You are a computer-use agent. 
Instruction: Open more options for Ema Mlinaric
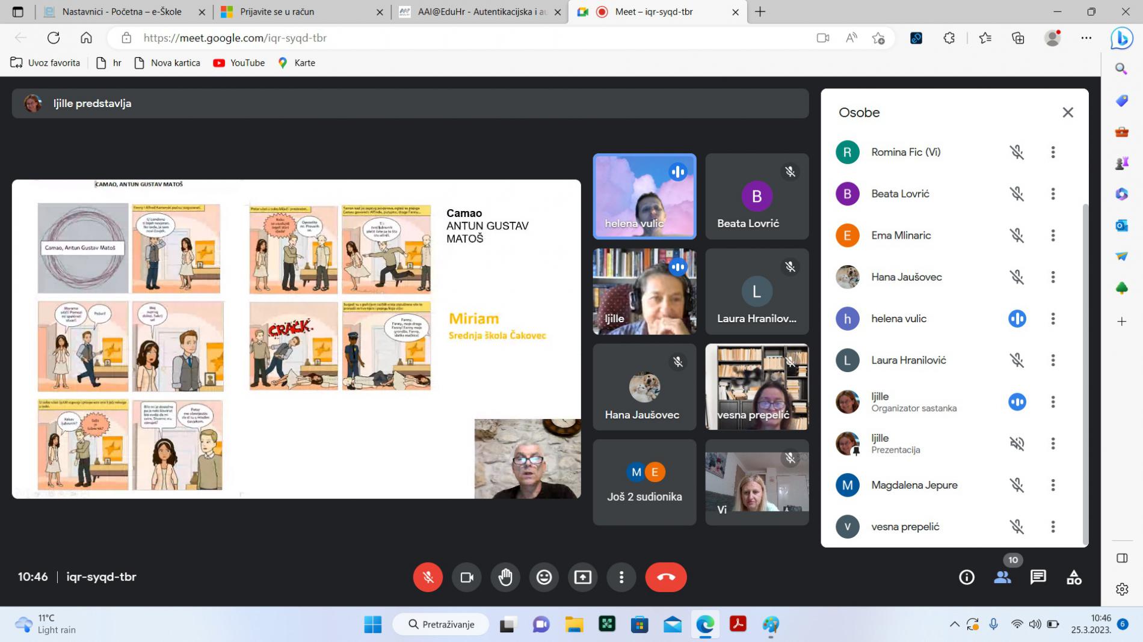click(1053, 236)
